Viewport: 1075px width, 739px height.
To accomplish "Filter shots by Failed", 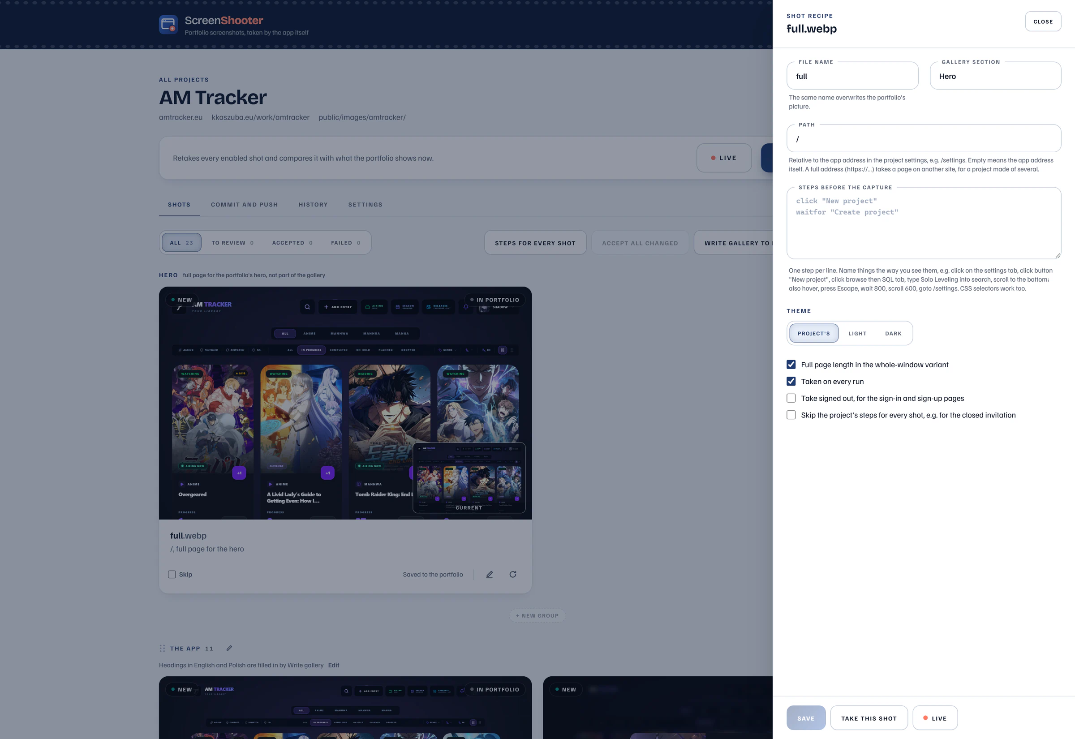I will 345,243.
